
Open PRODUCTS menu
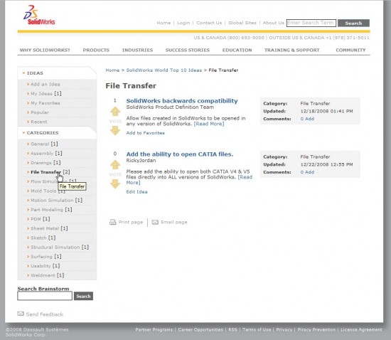(x=96, y=50)
